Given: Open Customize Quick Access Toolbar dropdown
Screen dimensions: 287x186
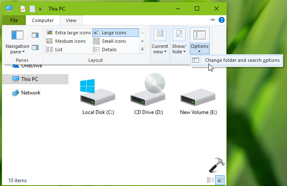Looking at the screenshot, I should tap(40, 9).
